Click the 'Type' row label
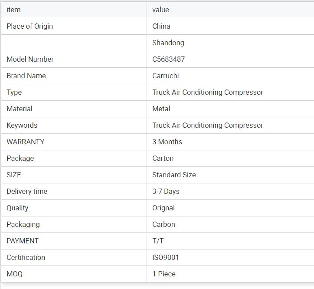The image size is (314, 289). coord(14,92)
